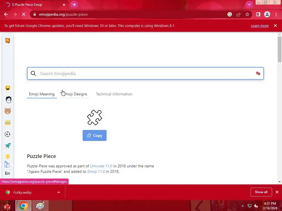282x211 pixels.
Task: Stop loading the page
Action: tap(24, 14)
